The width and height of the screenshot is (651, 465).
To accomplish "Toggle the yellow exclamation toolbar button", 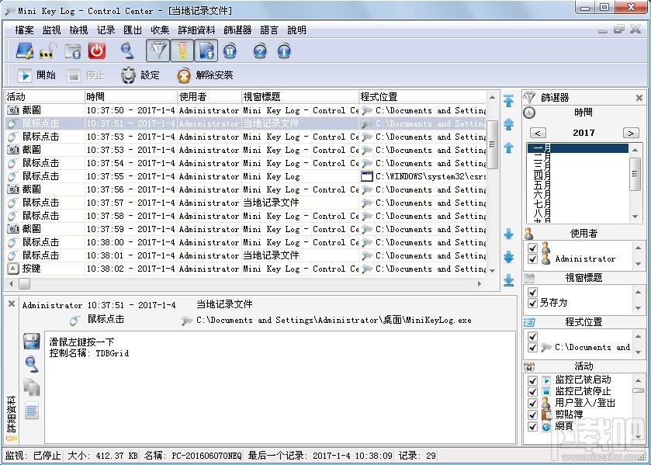I will coord(182,51).
